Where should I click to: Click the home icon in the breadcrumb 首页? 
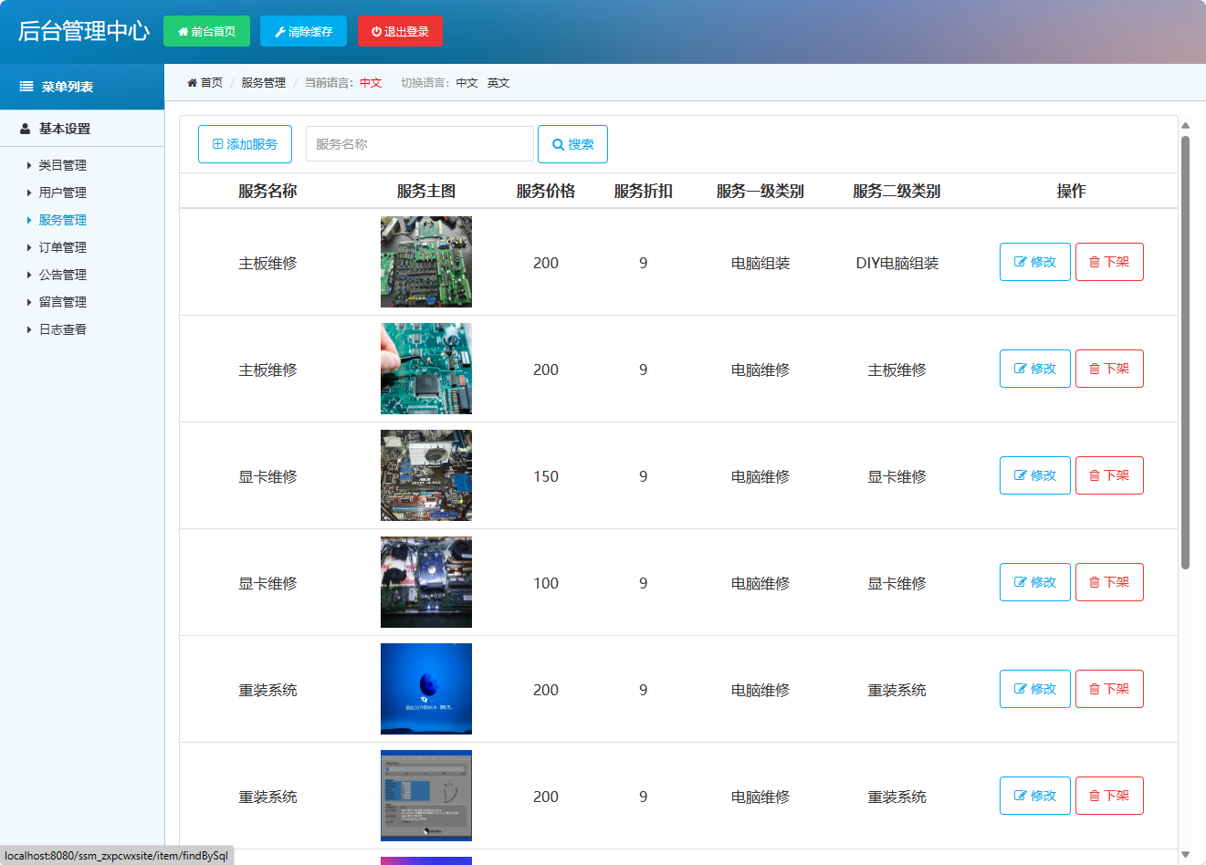pyautogui.click(x=192, y=82)
